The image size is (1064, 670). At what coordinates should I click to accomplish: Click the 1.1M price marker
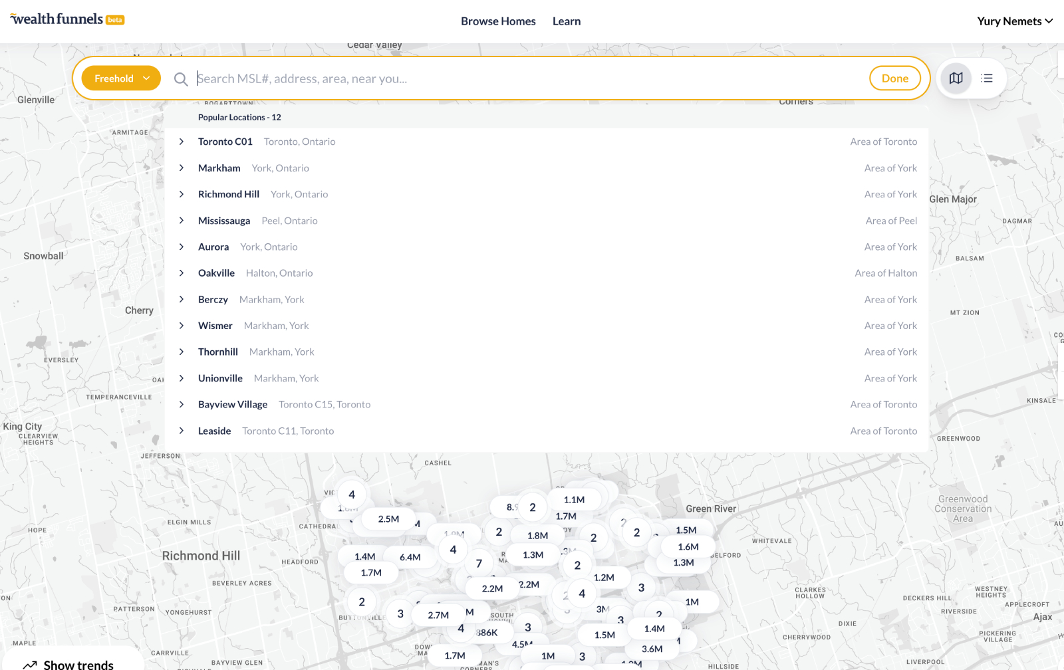tap(575, 500)
